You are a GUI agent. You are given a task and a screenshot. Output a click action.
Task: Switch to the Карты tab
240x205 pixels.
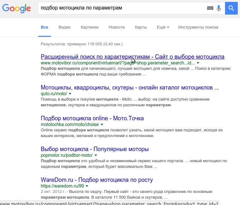click(x=141, y=27)
